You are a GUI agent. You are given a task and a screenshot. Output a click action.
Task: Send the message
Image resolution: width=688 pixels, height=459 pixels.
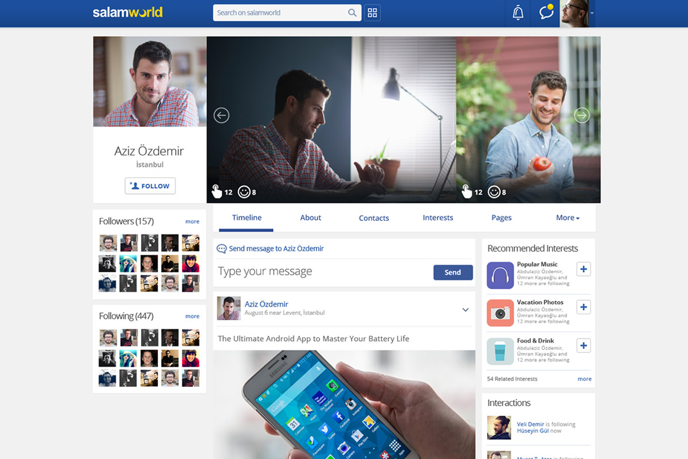453,273
